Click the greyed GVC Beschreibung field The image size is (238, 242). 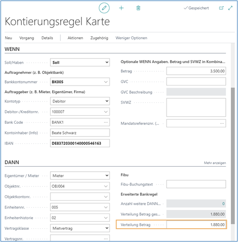point(196,92)
